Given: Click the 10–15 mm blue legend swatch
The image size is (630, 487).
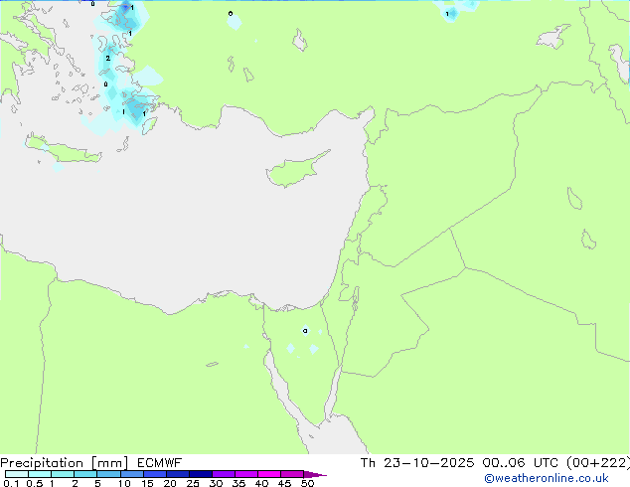Looking at the screenshot, I should pos(131,474).
